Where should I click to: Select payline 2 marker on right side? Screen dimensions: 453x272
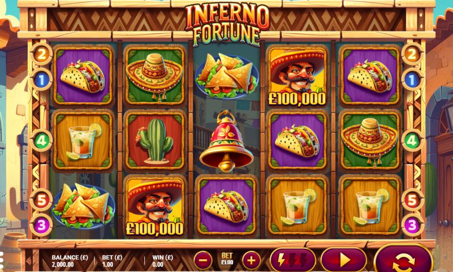[x=412, y=54]
